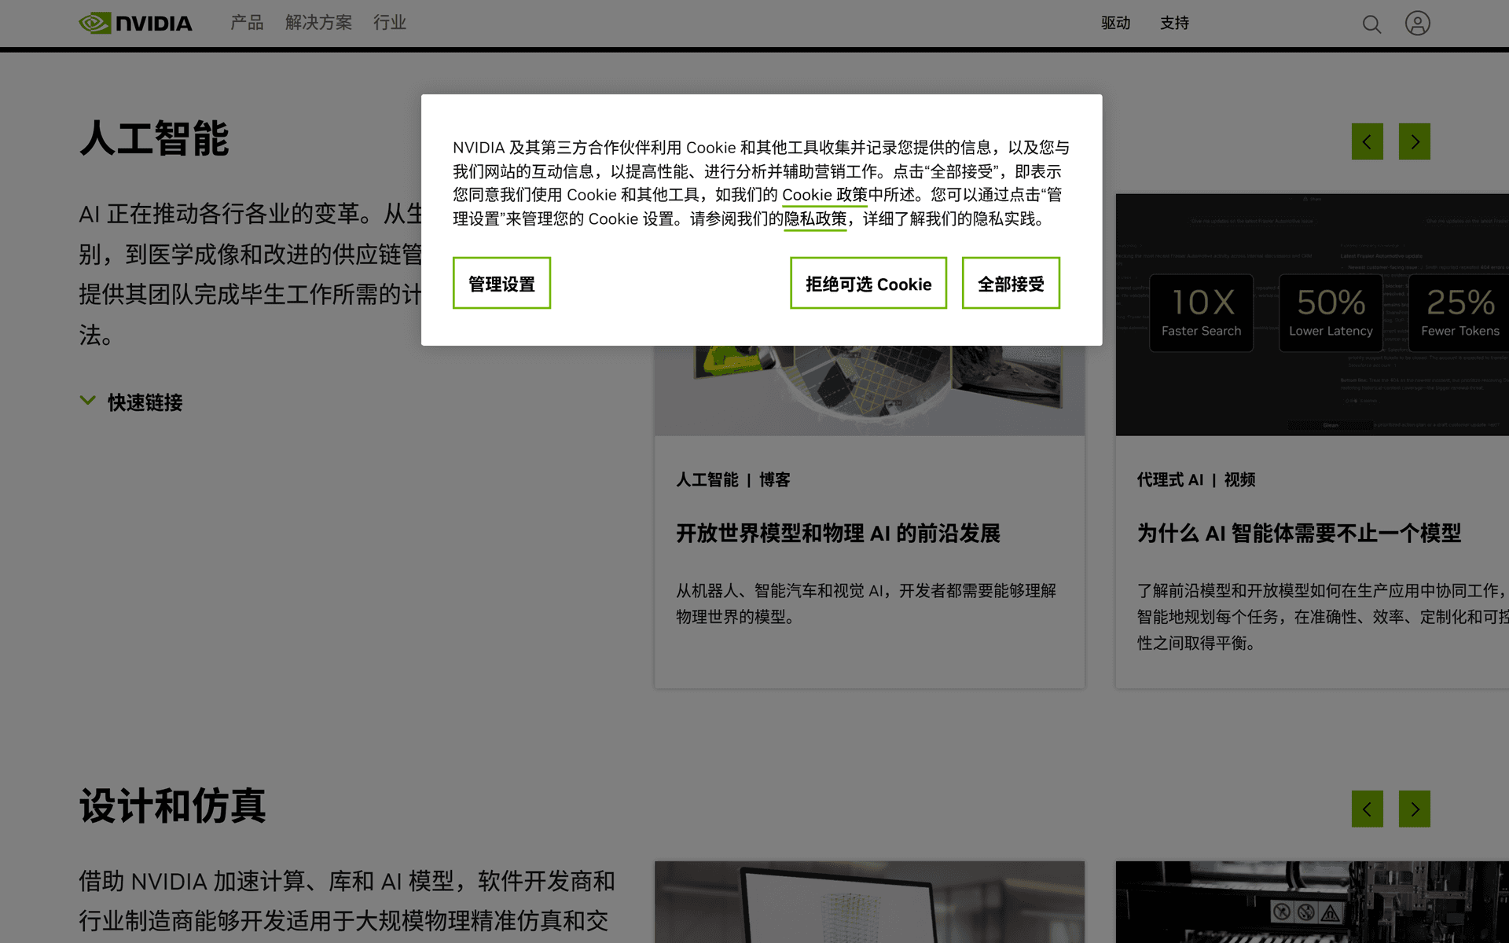1509x943 pixels.
Task: Go to previous slide in 人工智能 carousel
Action: (1367, 141)
